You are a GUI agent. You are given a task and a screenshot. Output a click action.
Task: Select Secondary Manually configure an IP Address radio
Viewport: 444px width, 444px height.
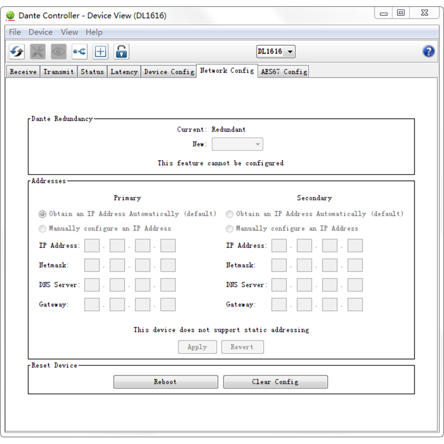click(230, 229)
